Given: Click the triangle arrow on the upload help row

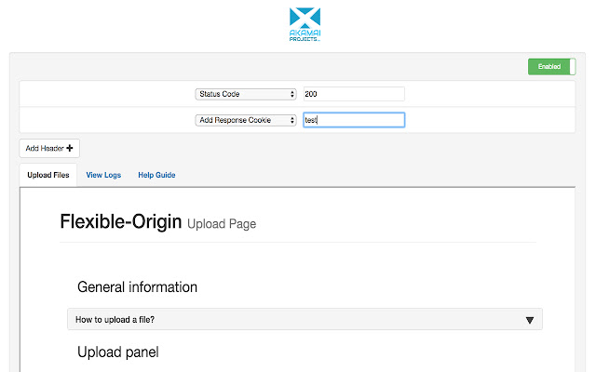Looking at the screenshot, I should tap(530, 320).
